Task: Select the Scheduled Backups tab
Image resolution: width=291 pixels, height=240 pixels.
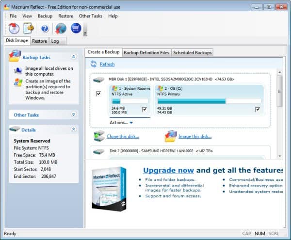Action: coord(192,53)
